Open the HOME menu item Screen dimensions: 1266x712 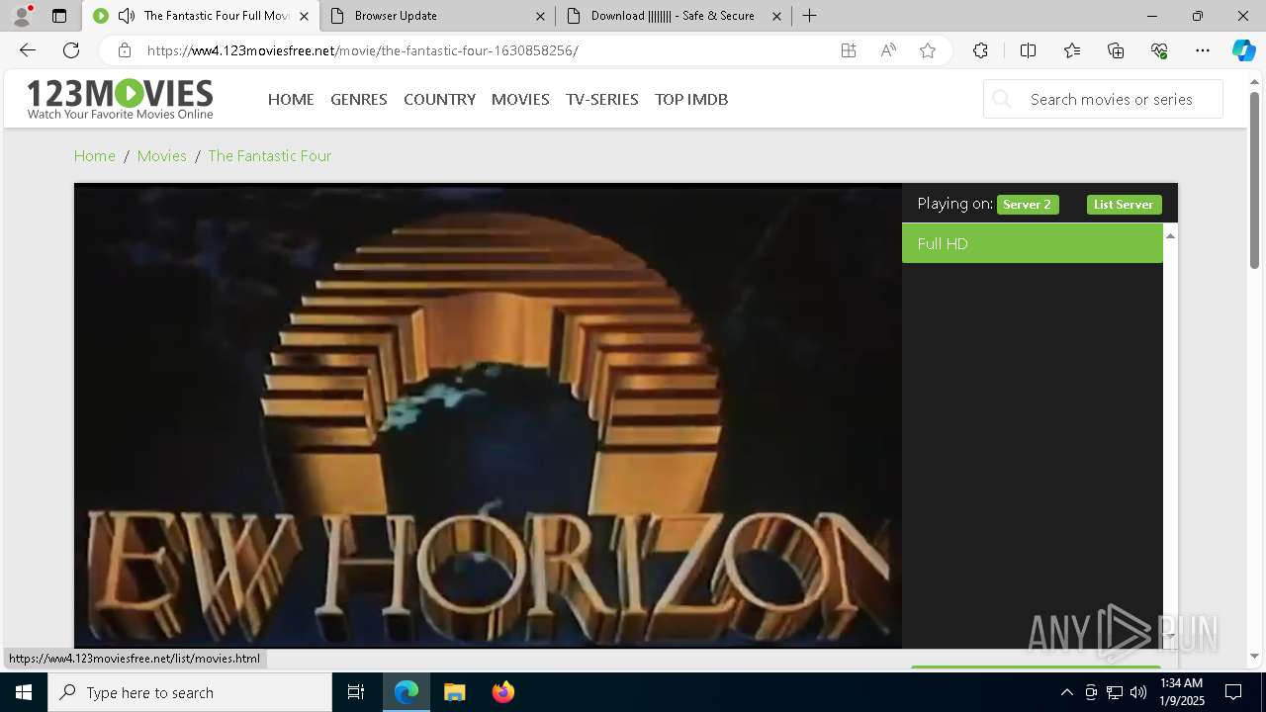pyautogui.click(x=291, y=99)
